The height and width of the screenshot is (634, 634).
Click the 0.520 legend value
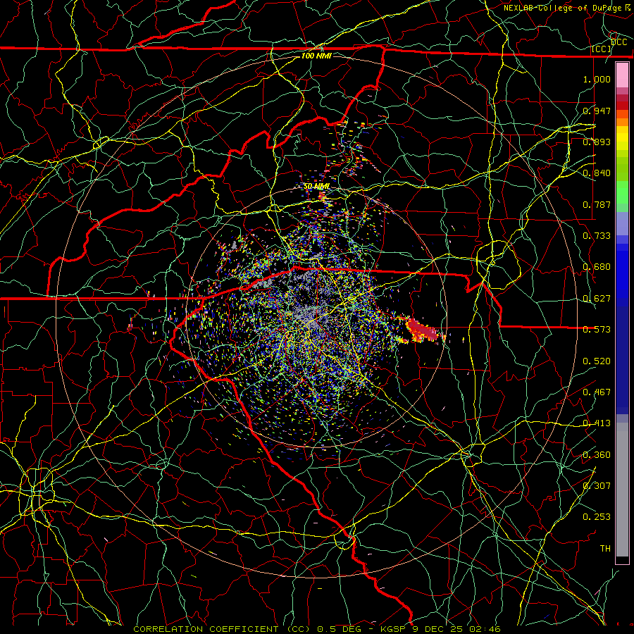[597, 361]
